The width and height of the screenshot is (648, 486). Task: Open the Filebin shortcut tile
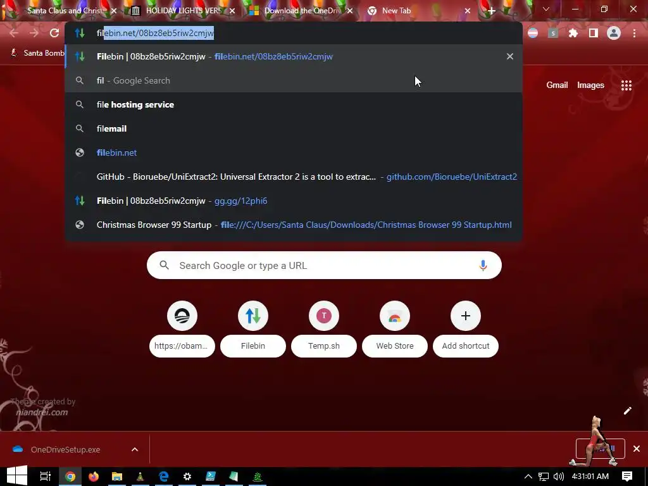coord(253,328)
